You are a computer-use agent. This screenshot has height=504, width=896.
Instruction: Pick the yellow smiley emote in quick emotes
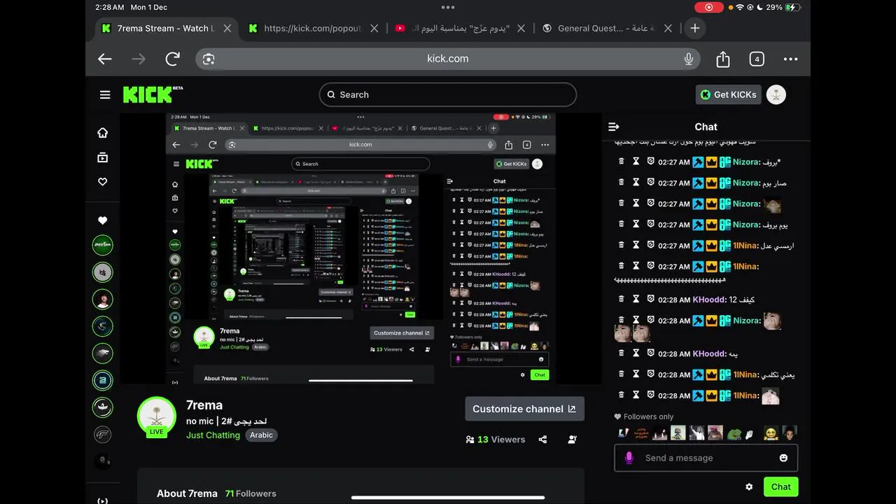pyautogui.click(x=770, y=433)
